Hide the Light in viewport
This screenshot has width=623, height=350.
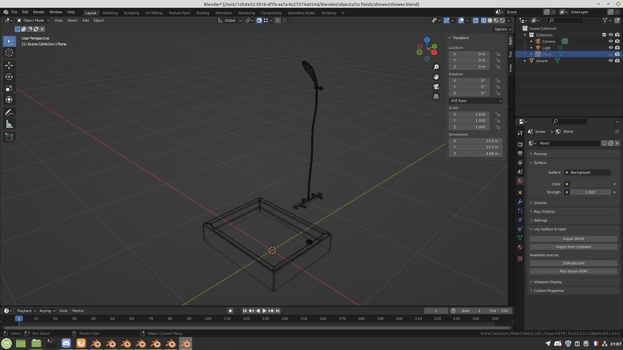click(610, 48)
